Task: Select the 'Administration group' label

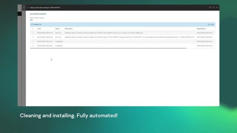Action: click(37, 18)
